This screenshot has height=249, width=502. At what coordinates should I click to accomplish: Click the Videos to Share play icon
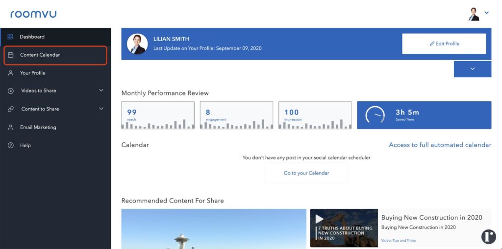tap(10, 91)
